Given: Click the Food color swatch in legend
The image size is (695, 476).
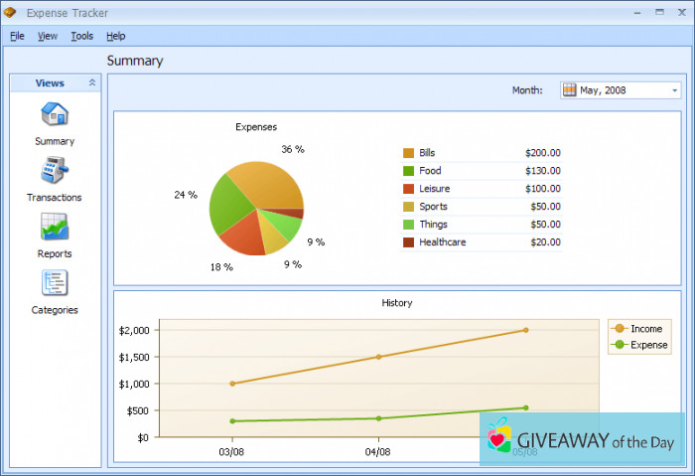Looking at the screenshot, I should [408, 171].
